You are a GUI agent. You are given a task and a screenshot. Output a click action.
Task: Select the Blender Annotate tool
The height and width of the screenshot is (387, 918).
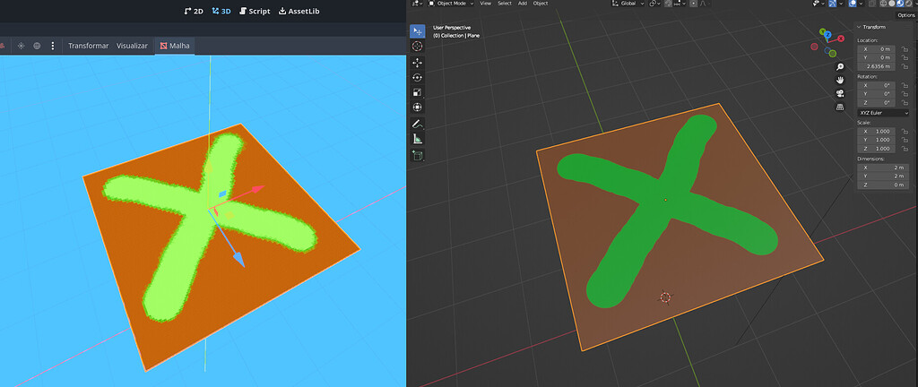tap(418, 124)
